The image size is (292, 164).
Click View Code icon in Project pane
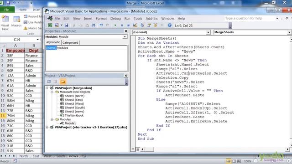[49, 82]
